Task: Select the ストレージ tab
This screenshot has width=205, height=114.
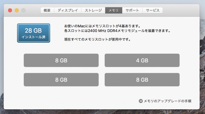Action: [93, 10]
